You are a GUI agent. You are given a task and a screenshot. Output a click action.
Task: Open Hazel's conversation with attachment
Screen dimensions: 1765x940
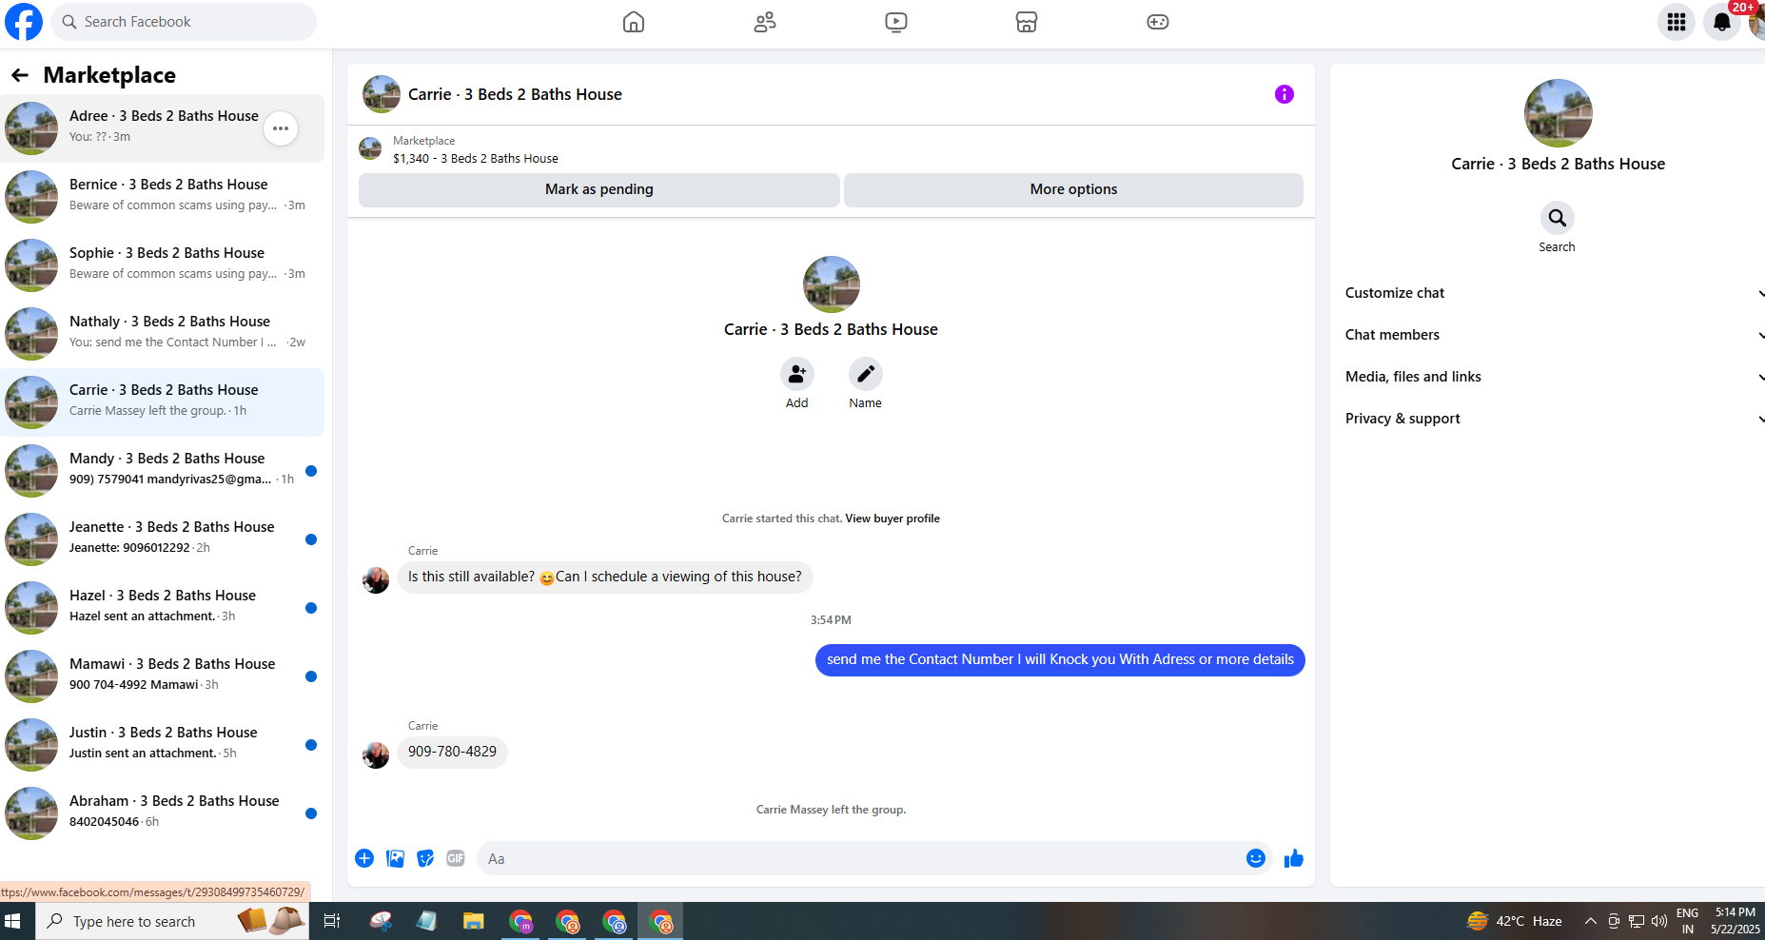(x=163, y=608)
